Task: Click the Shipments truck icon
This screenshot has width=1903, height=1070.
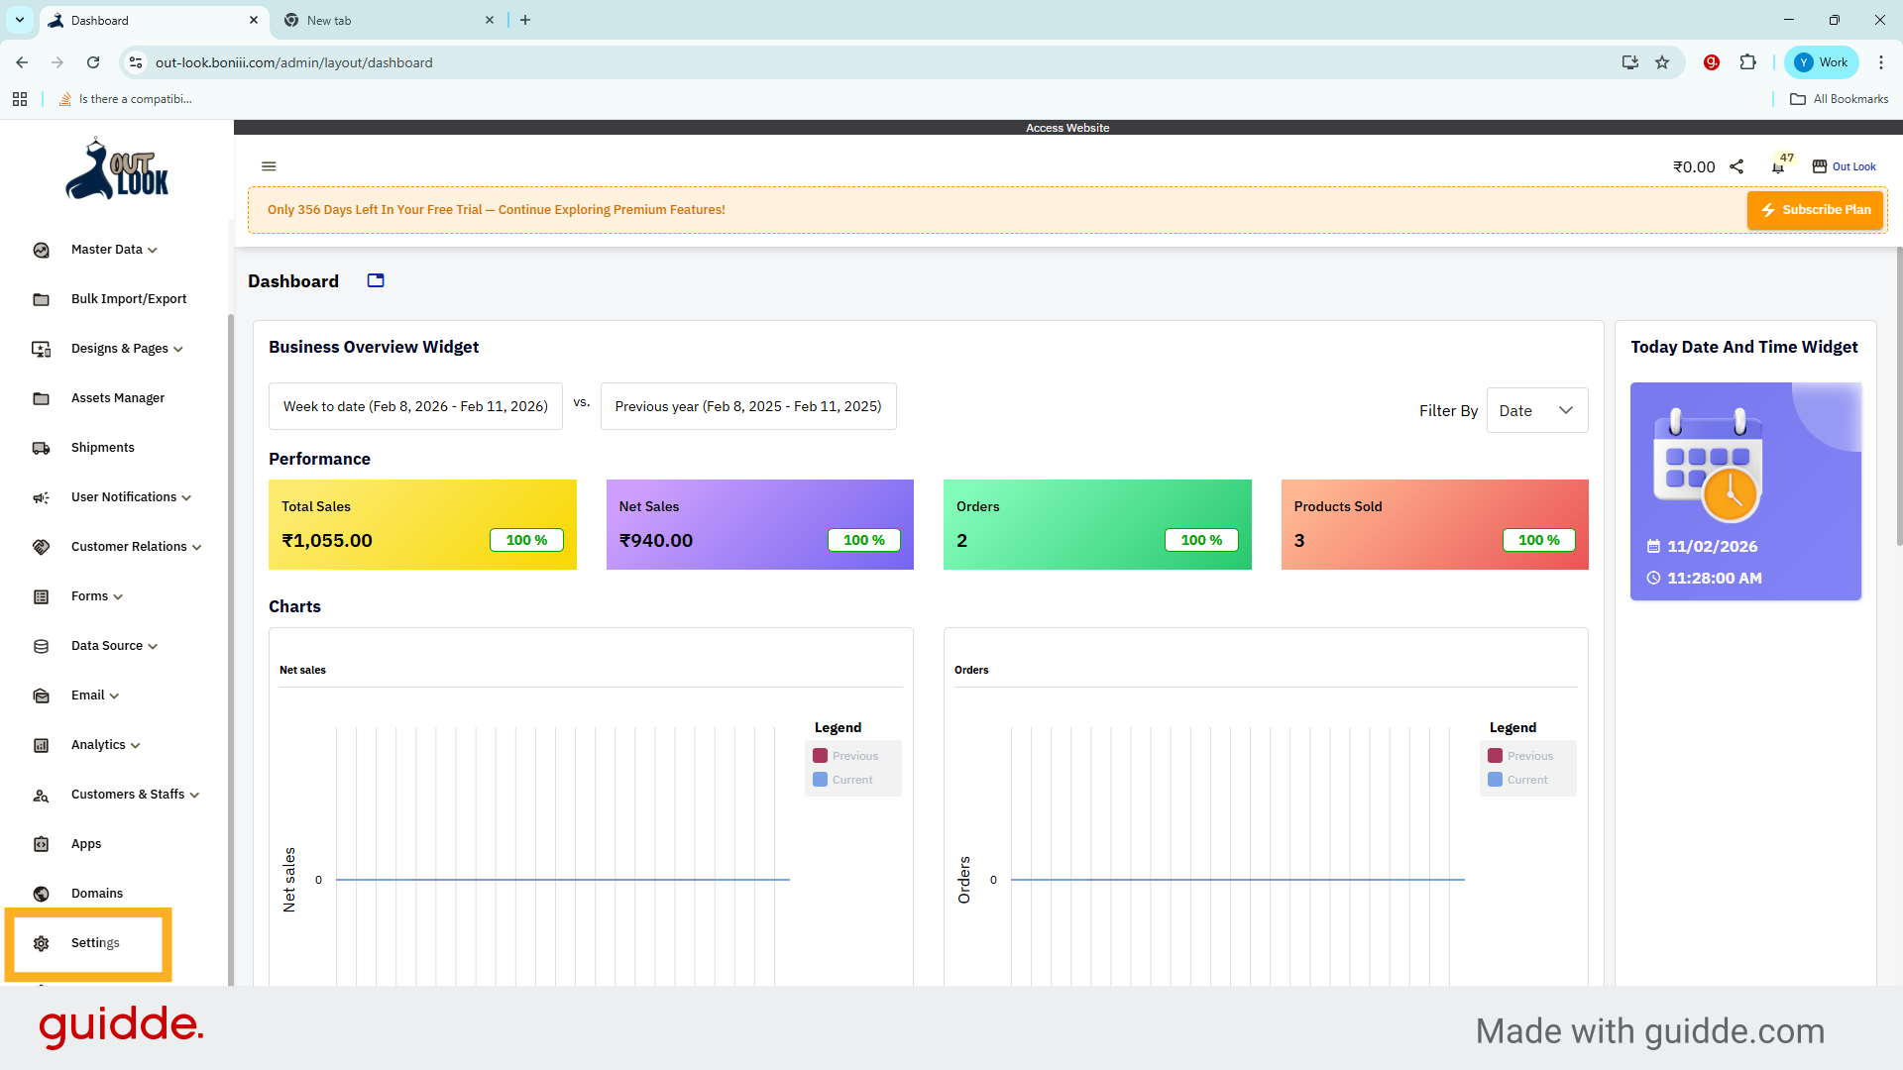Action: 41,448
